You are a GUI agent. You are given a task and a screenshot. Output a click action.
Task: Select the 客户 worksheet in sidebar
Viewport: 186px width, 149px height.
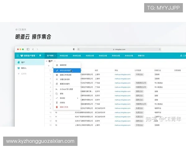tap(30, 62)
